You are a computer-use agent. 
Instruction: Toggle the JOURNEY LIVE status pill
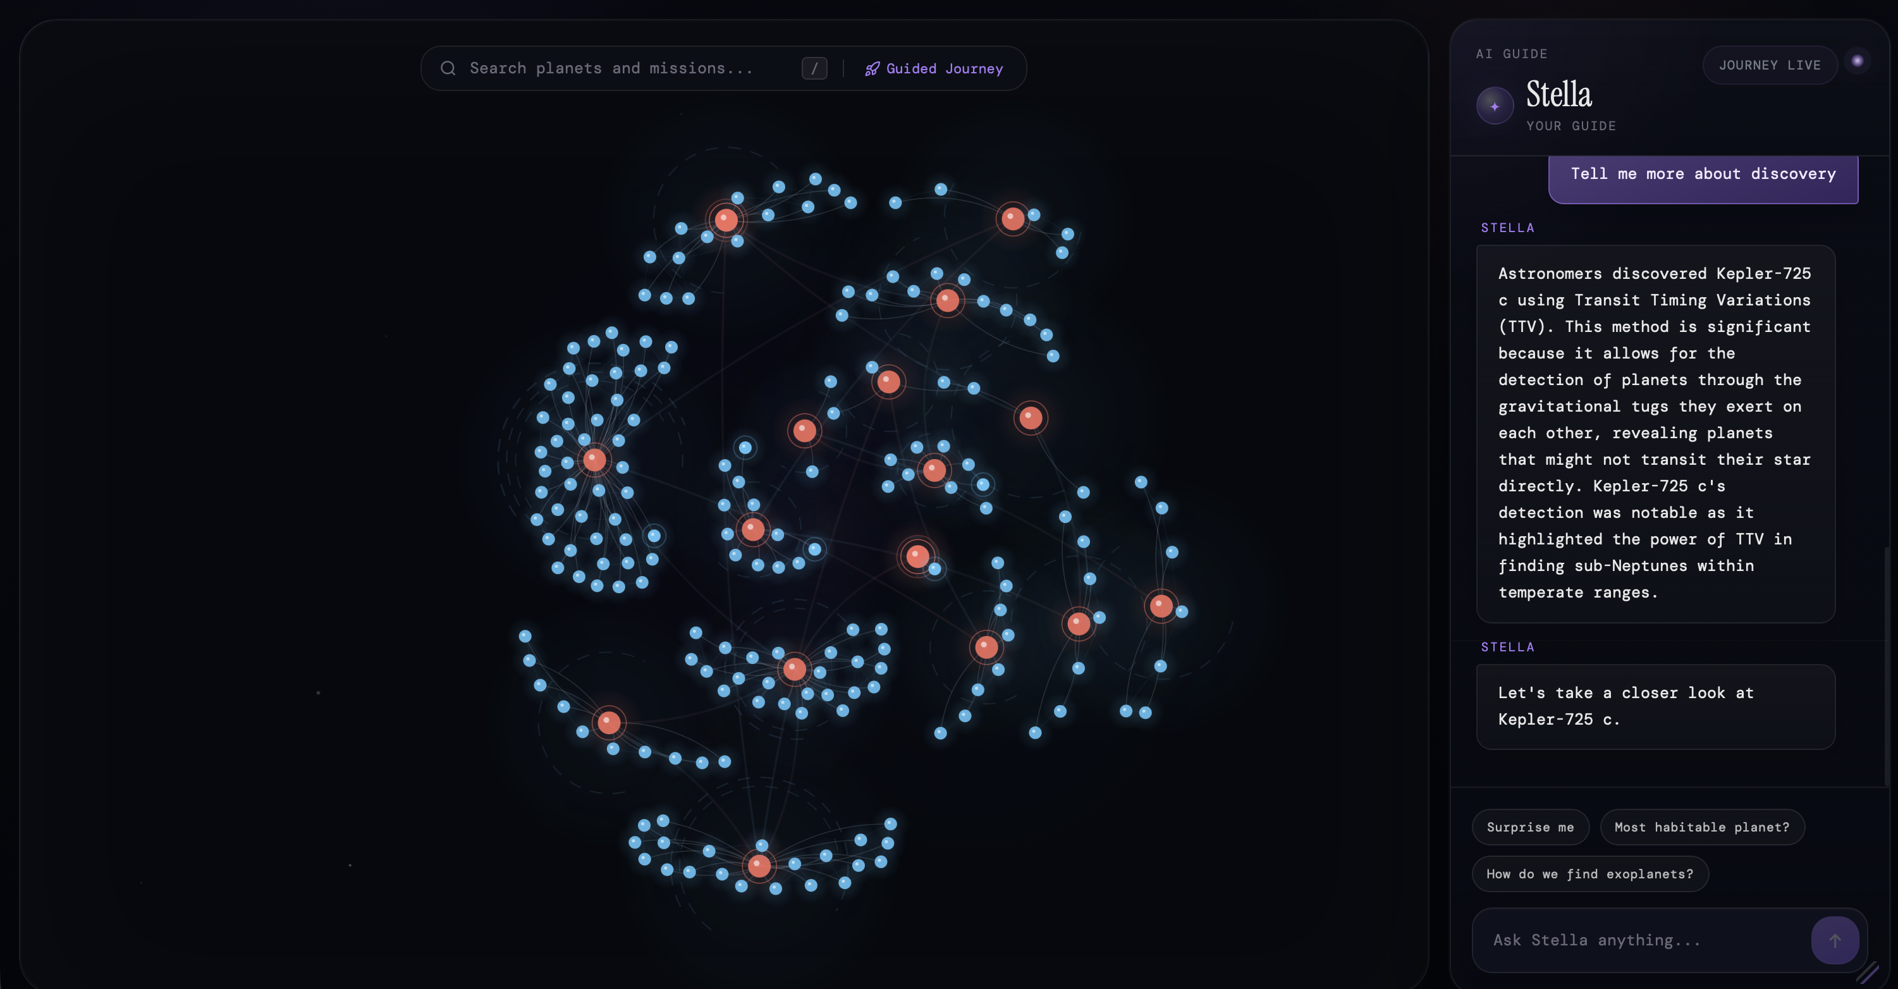click(1769, 65)
